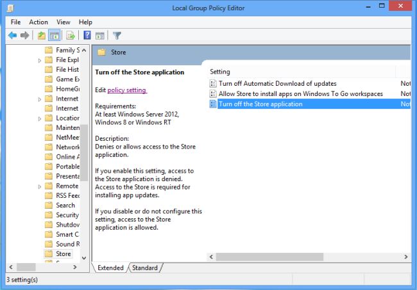Click the Filter funnel toolbar icon
417x290 pixels.
[x=117, y=35]
